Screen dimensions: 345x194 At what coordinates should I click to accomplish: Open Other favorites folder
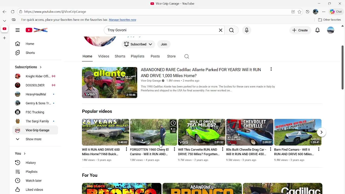click(329, 20)
